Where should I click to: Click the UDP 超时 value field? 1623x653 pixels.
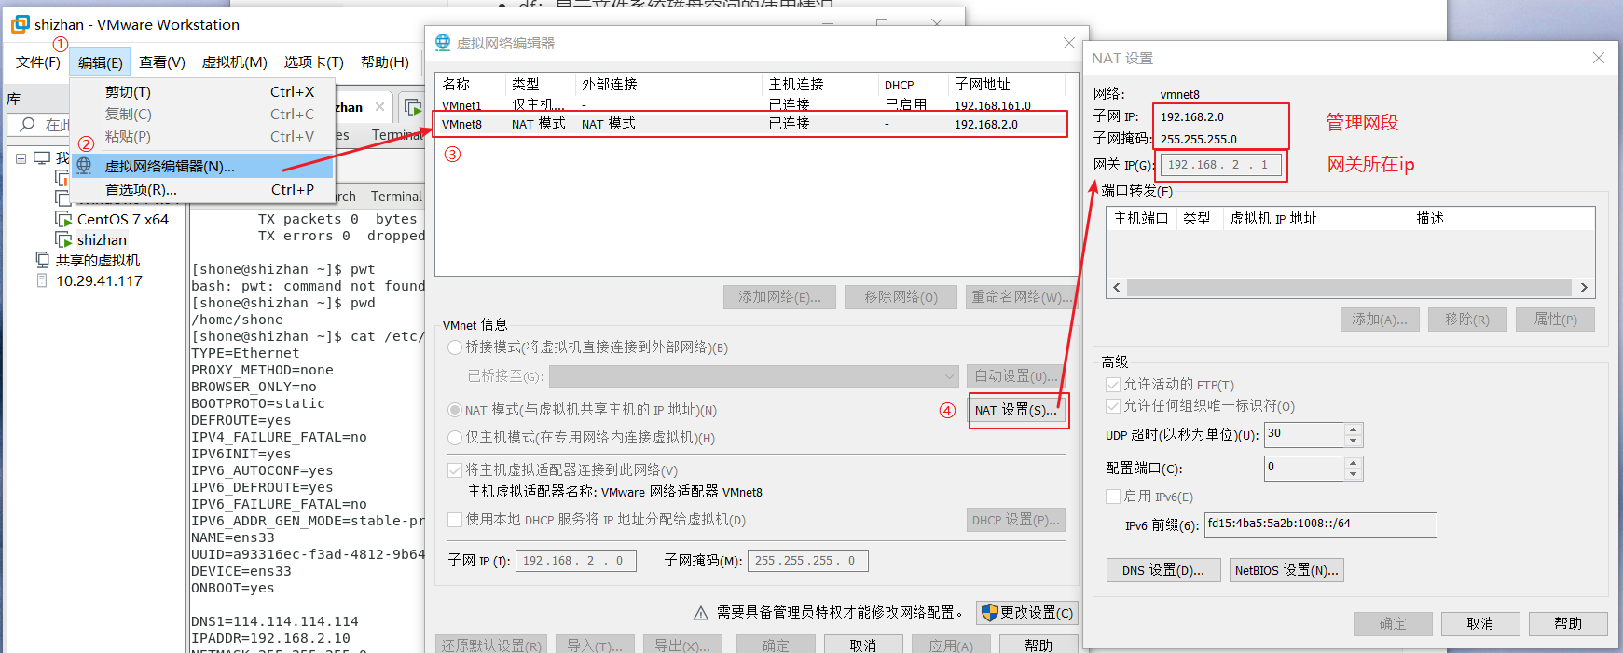pos(1305,435)
